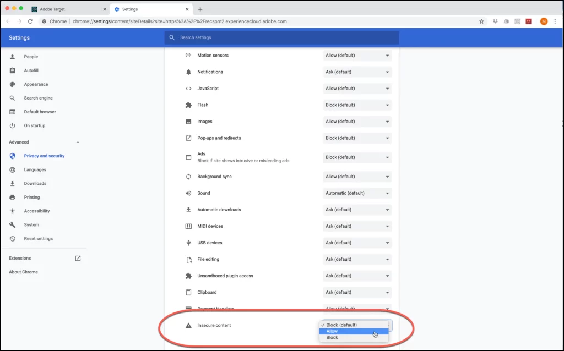Open the Extensions external link icon
Image resolution: width=564 pixels, height=351 pixels.
pos(78,258)
